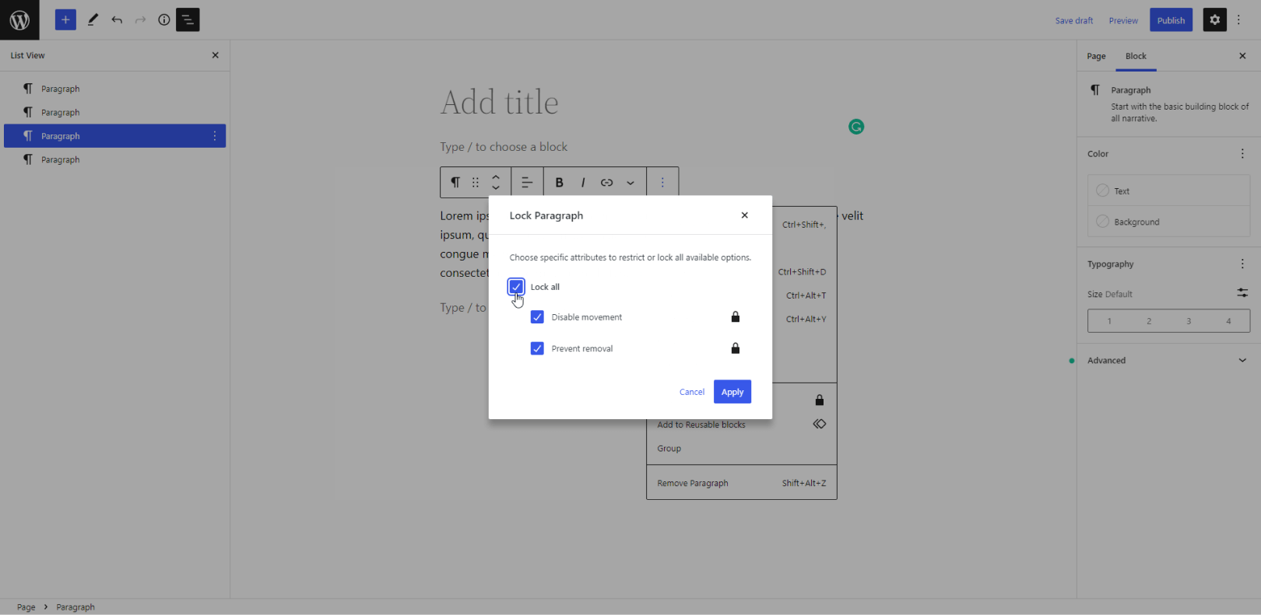Select Remove Paragraph menu entry

(x=693, y=484)
